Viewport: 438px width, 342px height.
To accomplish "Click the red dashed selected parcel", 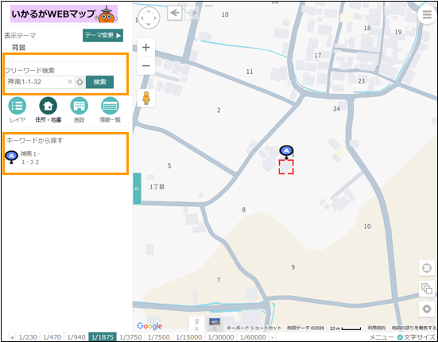I will coord(286,167).
